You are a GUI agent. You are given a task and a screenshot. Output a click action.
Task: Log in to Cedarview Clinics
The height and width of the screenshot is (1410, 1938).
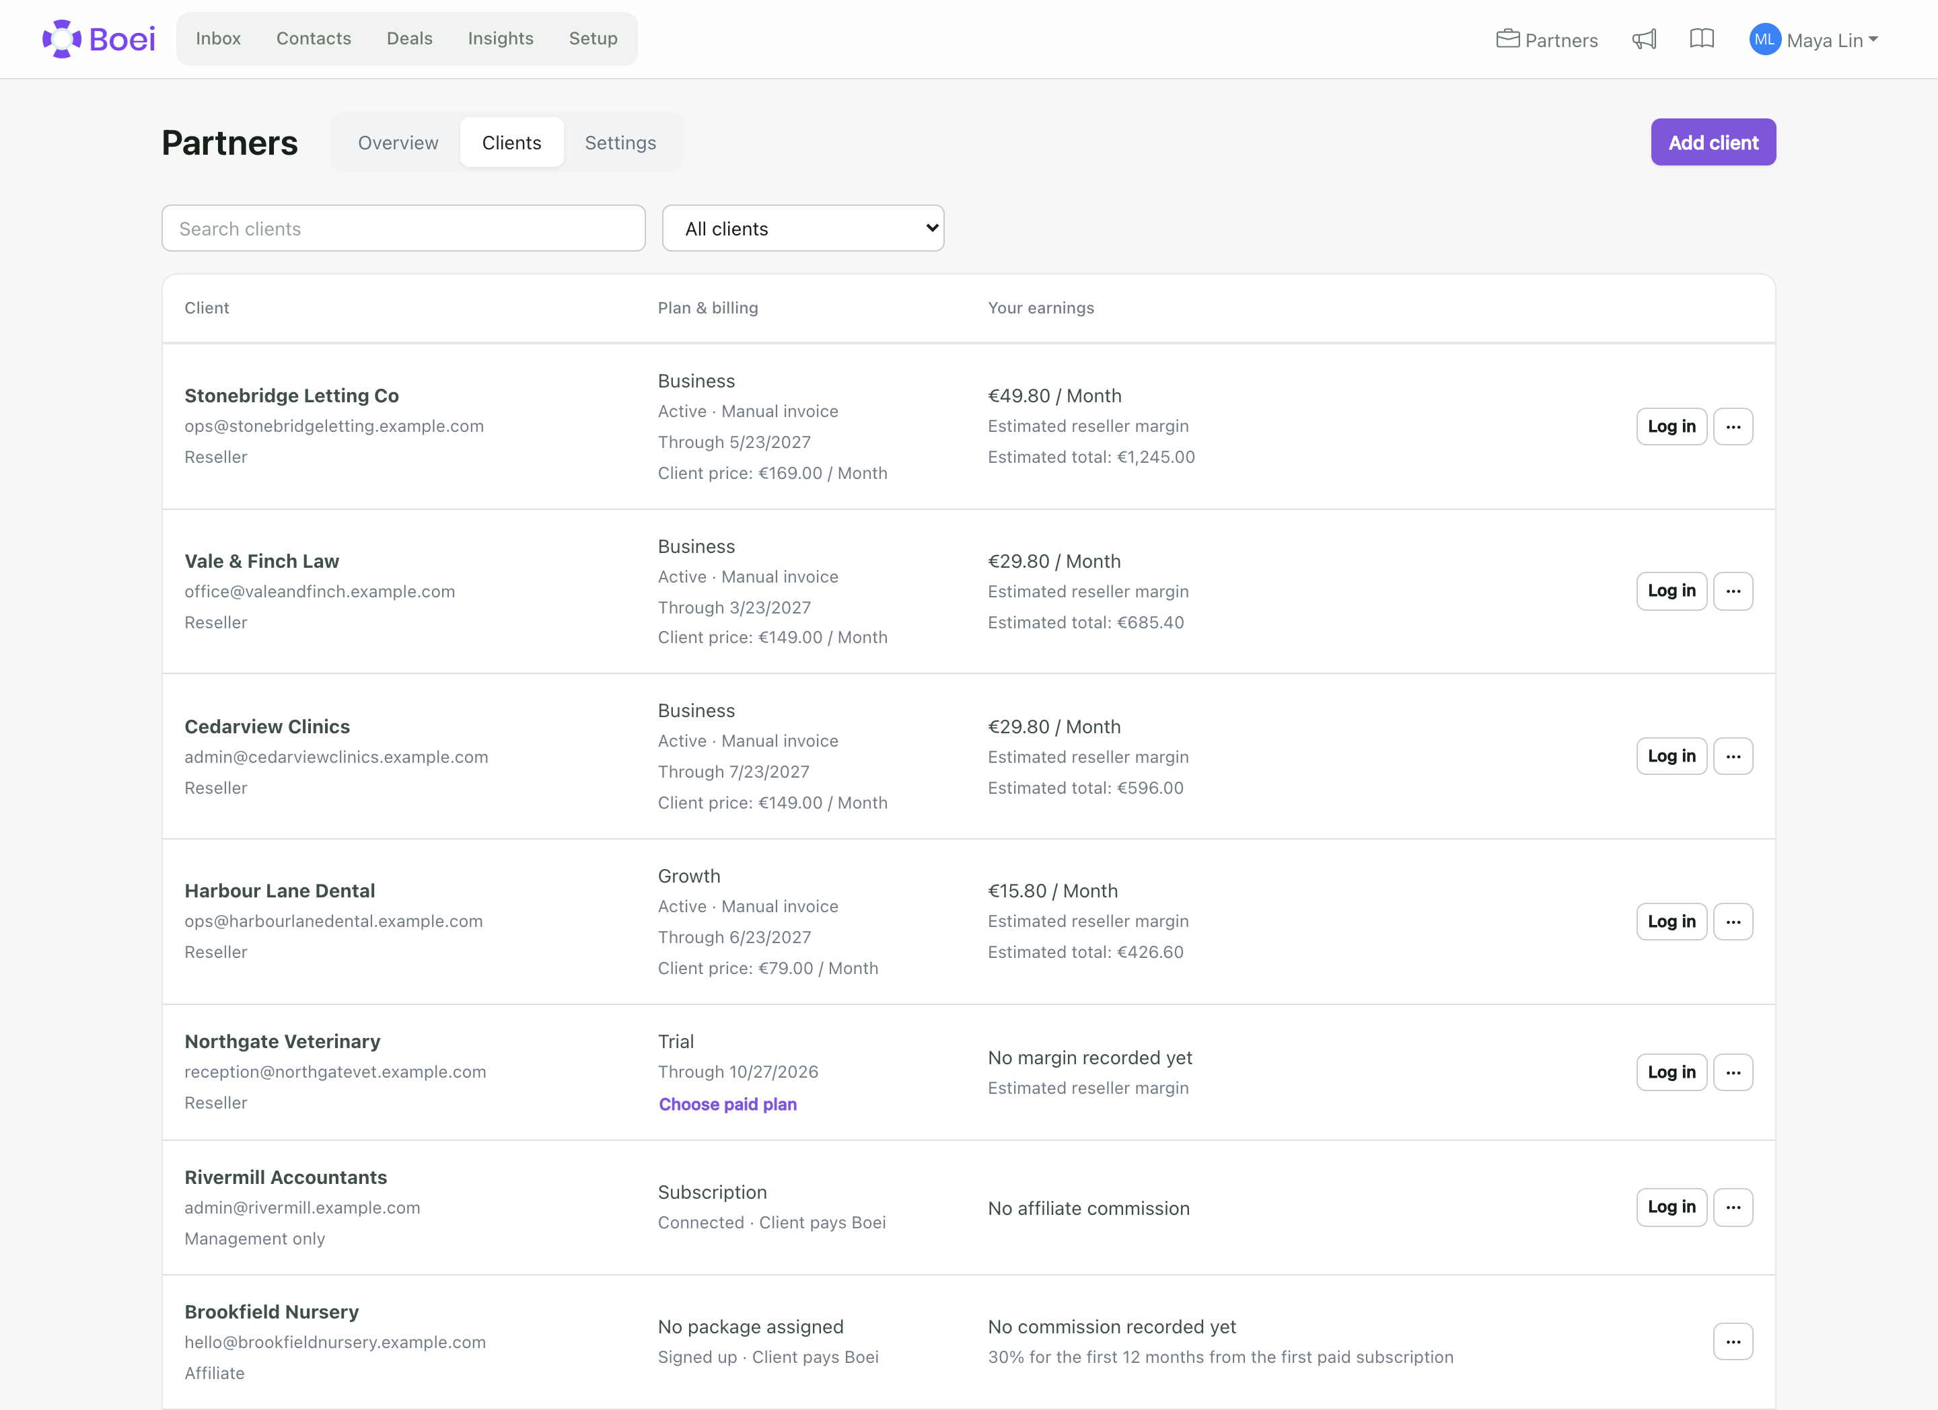coord(1672,756)
